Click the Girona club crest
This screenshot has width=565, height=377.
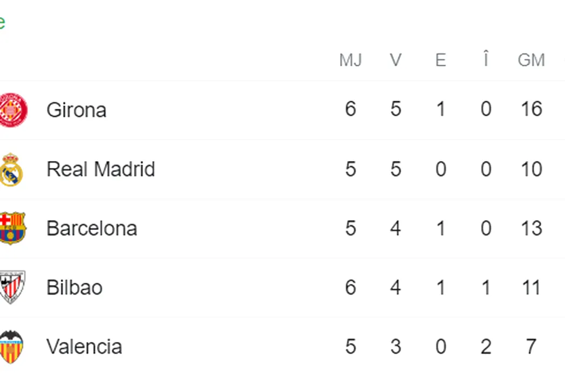pyautogui.click(x=13, y=110)
